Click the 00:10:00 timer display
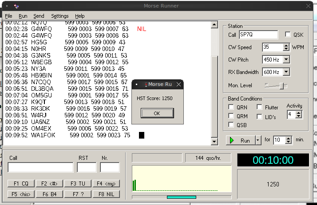This screenshot has width=317, height=205. click(x=273, y=160)
